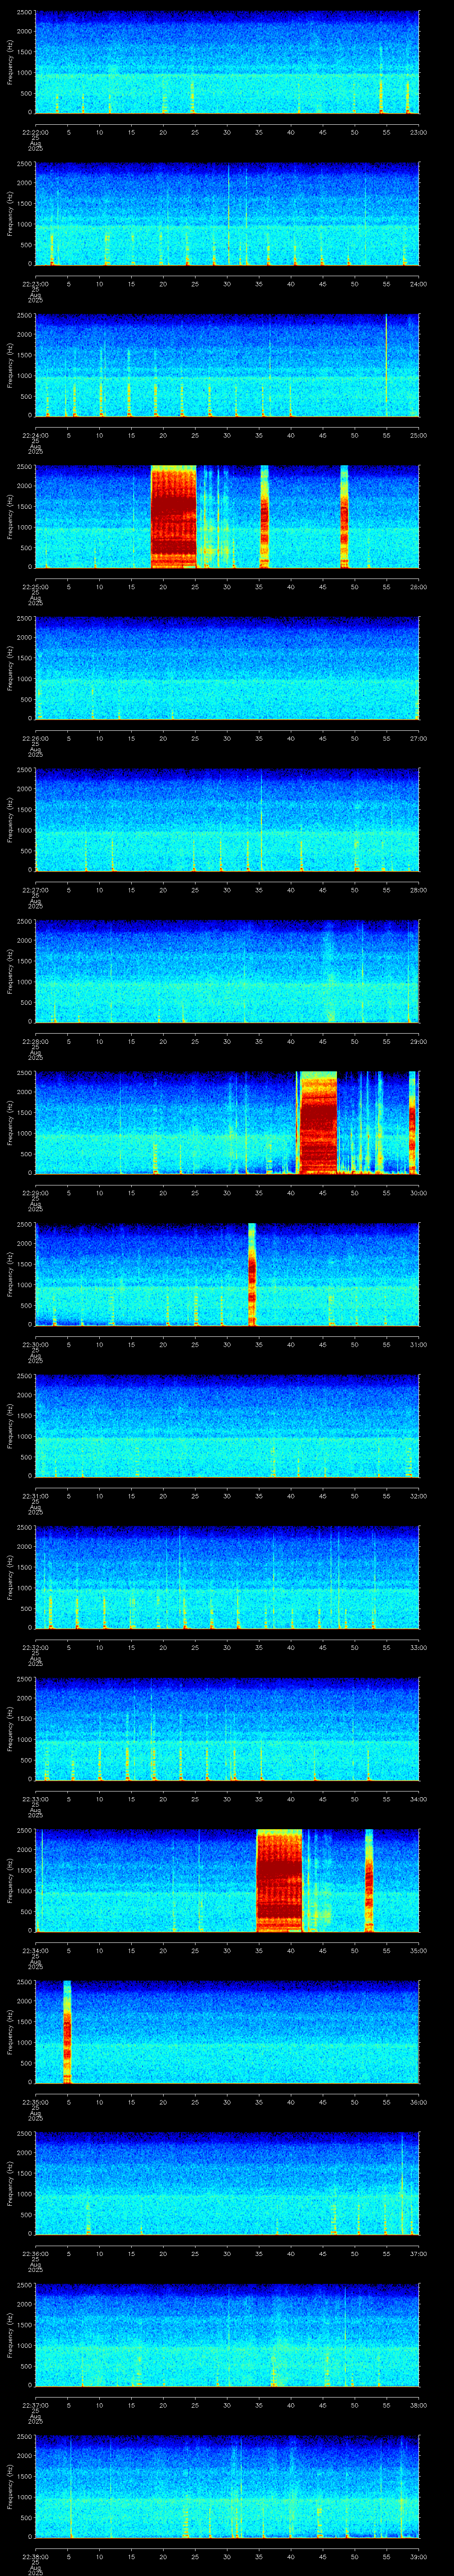Viewport: 454px width, 2576px height.
Task: Click the narrow burst near 35 s in the 22:25 spectrogram
Action: (264, 517)
